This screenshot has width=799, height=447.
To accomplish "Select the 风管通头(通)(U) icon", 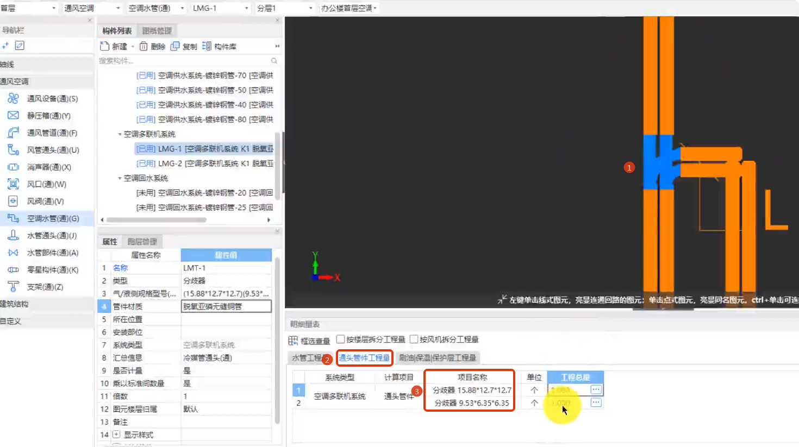I will [x=13, y=149].
